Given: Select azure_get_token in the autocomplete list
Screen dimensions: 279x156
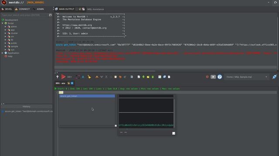Looking at the screenshot, I should (x=87, y=96).
